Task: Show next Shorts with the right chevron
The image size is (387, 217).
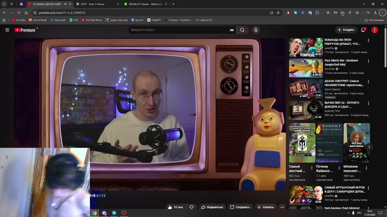Action: click(369, 147)
